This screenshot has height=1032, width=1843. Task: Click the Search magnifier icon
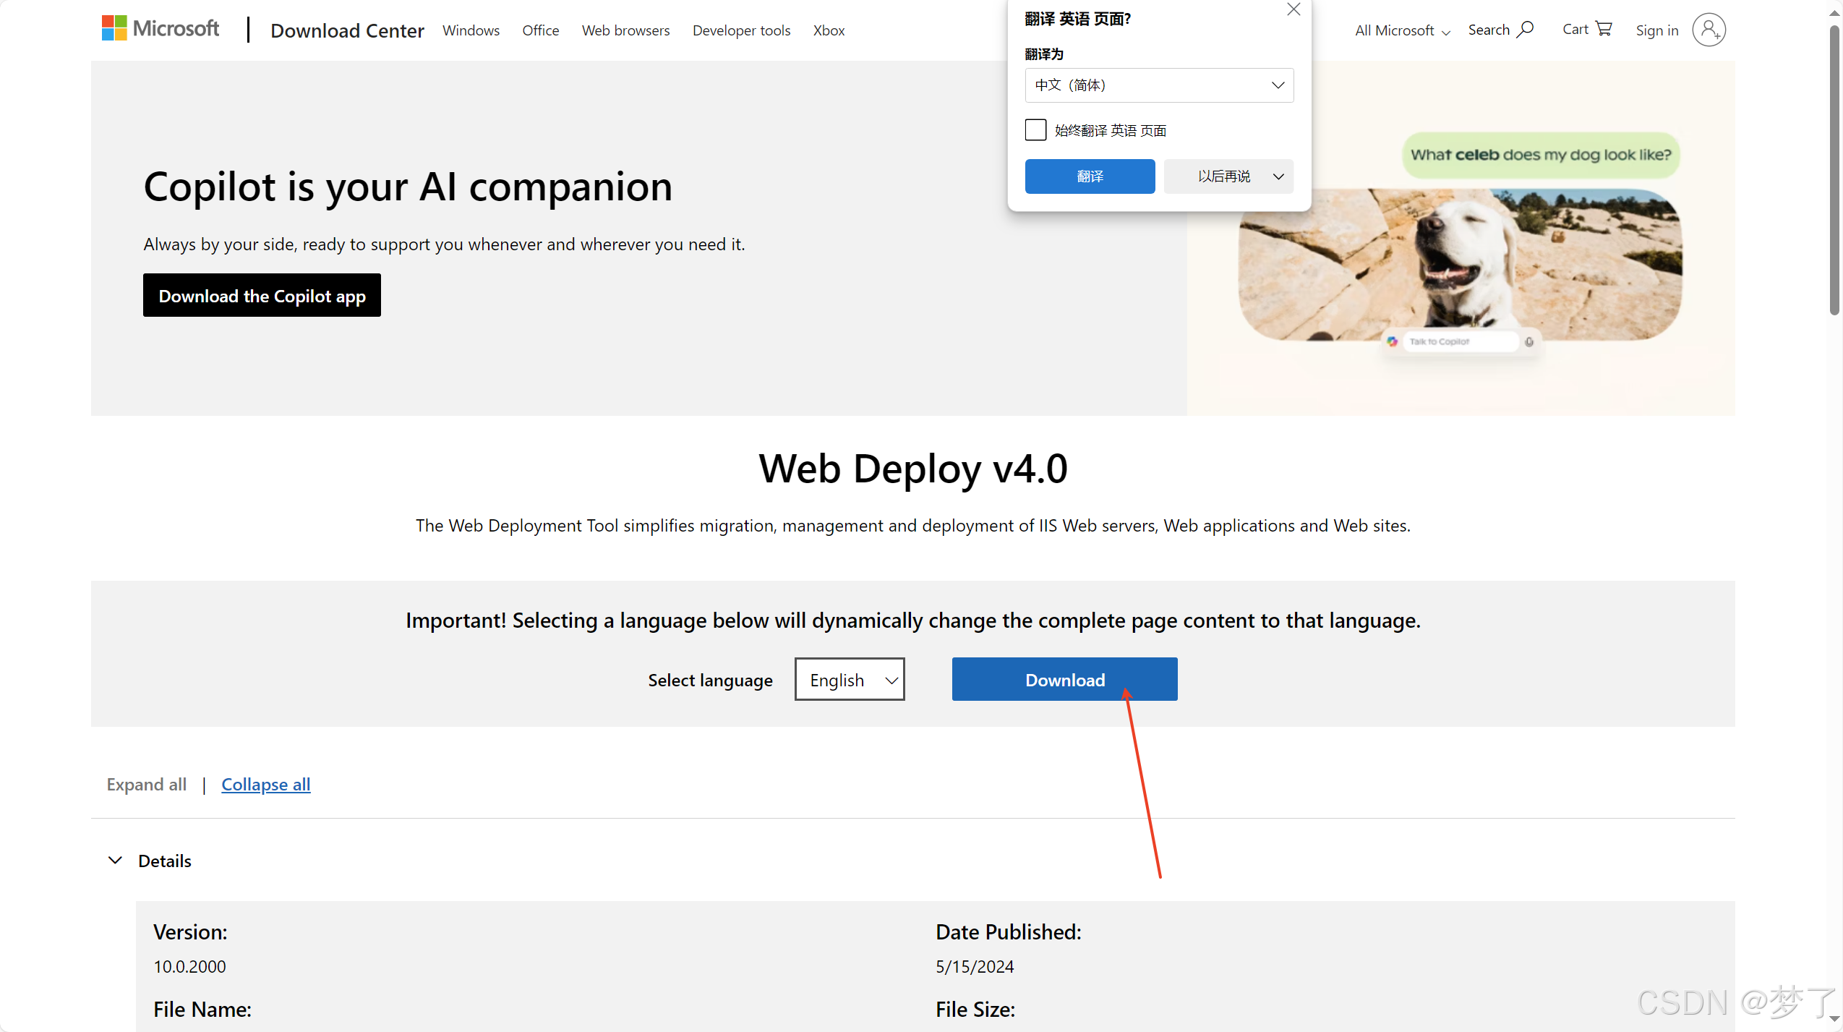(x=1525, y=30)
